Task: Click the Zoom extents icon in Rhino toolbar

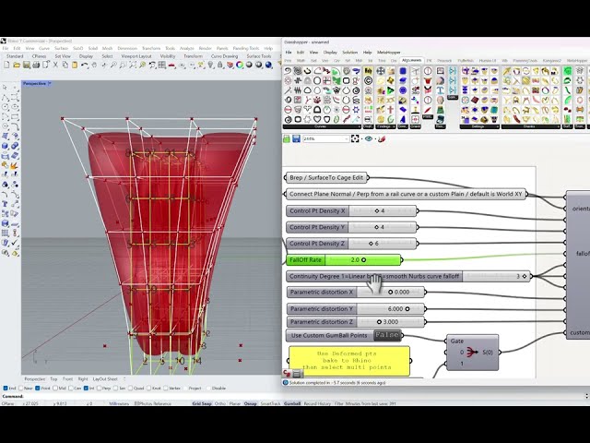Action: [x=133, y=65]
